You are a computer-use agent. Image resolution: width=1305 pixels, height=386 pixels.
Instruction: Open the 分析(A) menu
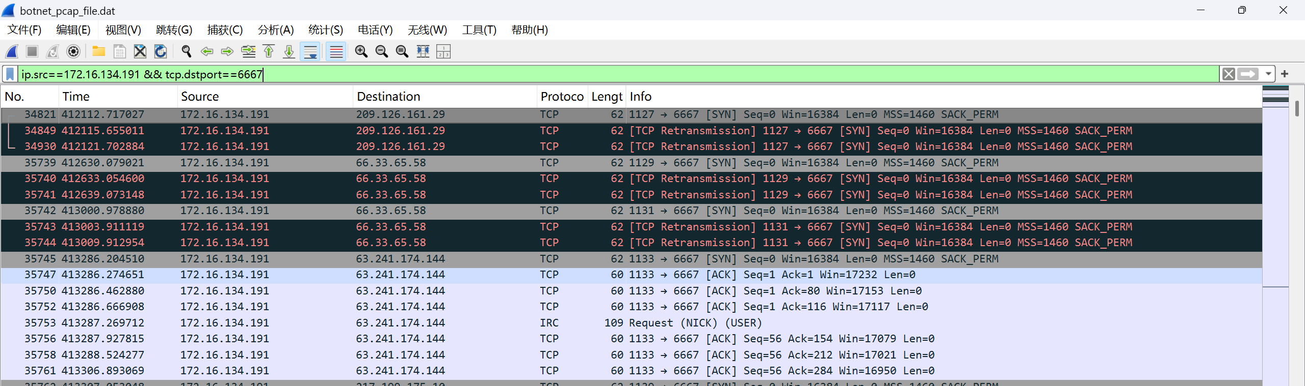point(276,30)
